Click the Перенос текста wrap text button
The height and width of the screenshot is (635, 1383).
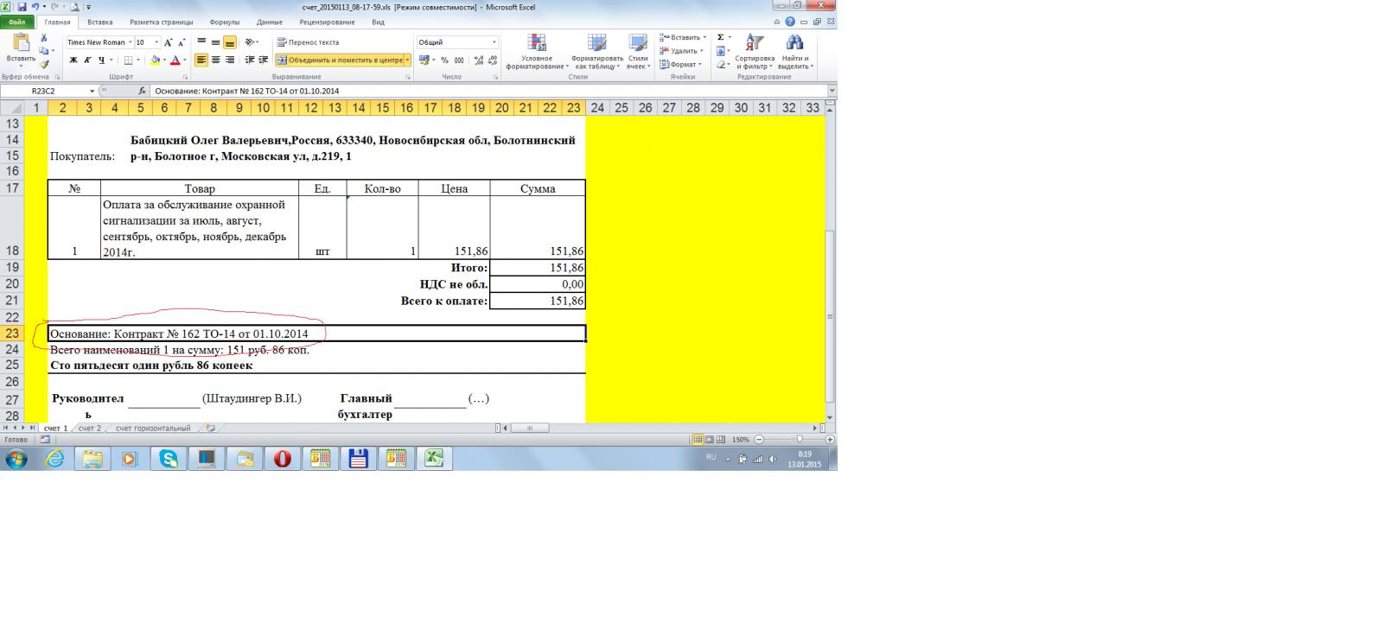pyautogui.click(x=308, y=42)
